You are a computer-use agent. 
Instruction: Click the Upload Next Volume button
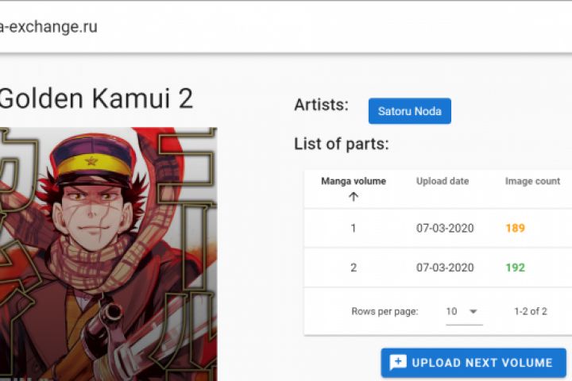[x=473, y=363]
